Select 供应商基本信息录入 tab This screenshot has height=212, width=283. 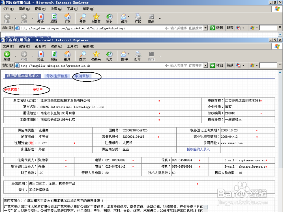(23, 76)
